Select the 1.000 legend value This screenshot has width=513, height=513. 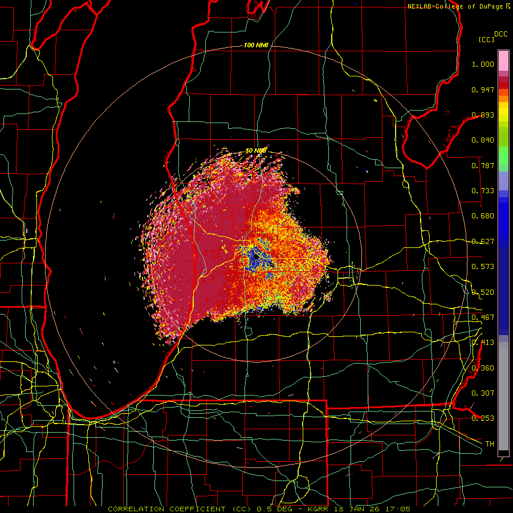pos(483,64)
